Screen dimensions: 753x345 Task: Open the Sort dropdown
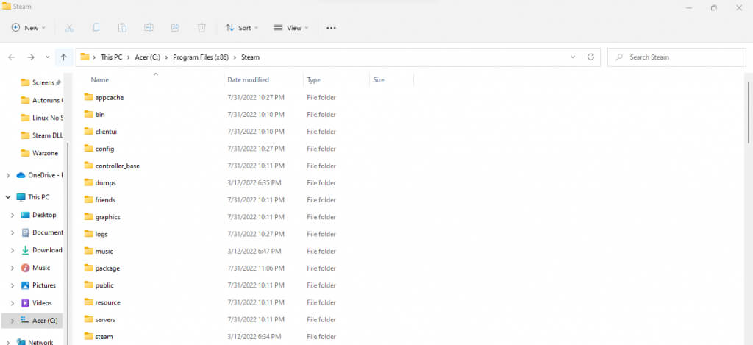pos(242,28)
